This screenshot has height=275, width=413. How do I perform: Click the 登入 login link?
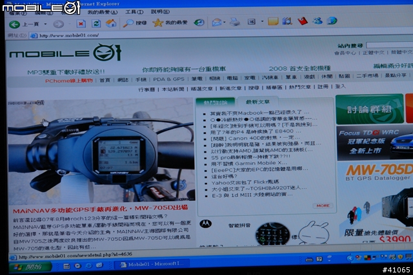(x=340, y=86)
